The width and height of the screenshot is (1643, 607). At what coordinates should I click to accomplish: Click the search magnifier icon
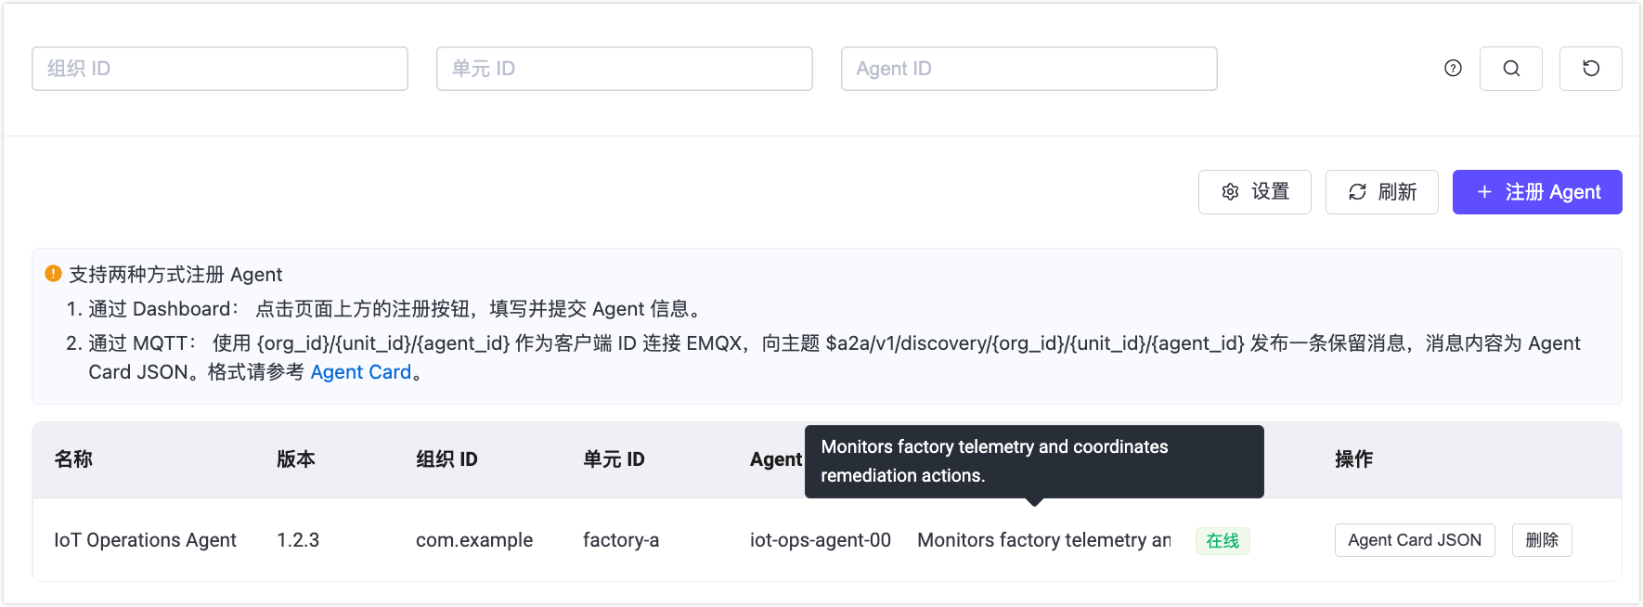coord(1511,68)
